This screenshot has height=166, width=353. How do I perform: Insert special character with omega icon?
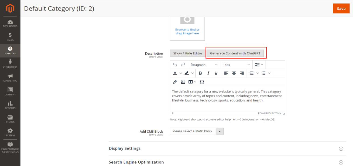(202, 82)
